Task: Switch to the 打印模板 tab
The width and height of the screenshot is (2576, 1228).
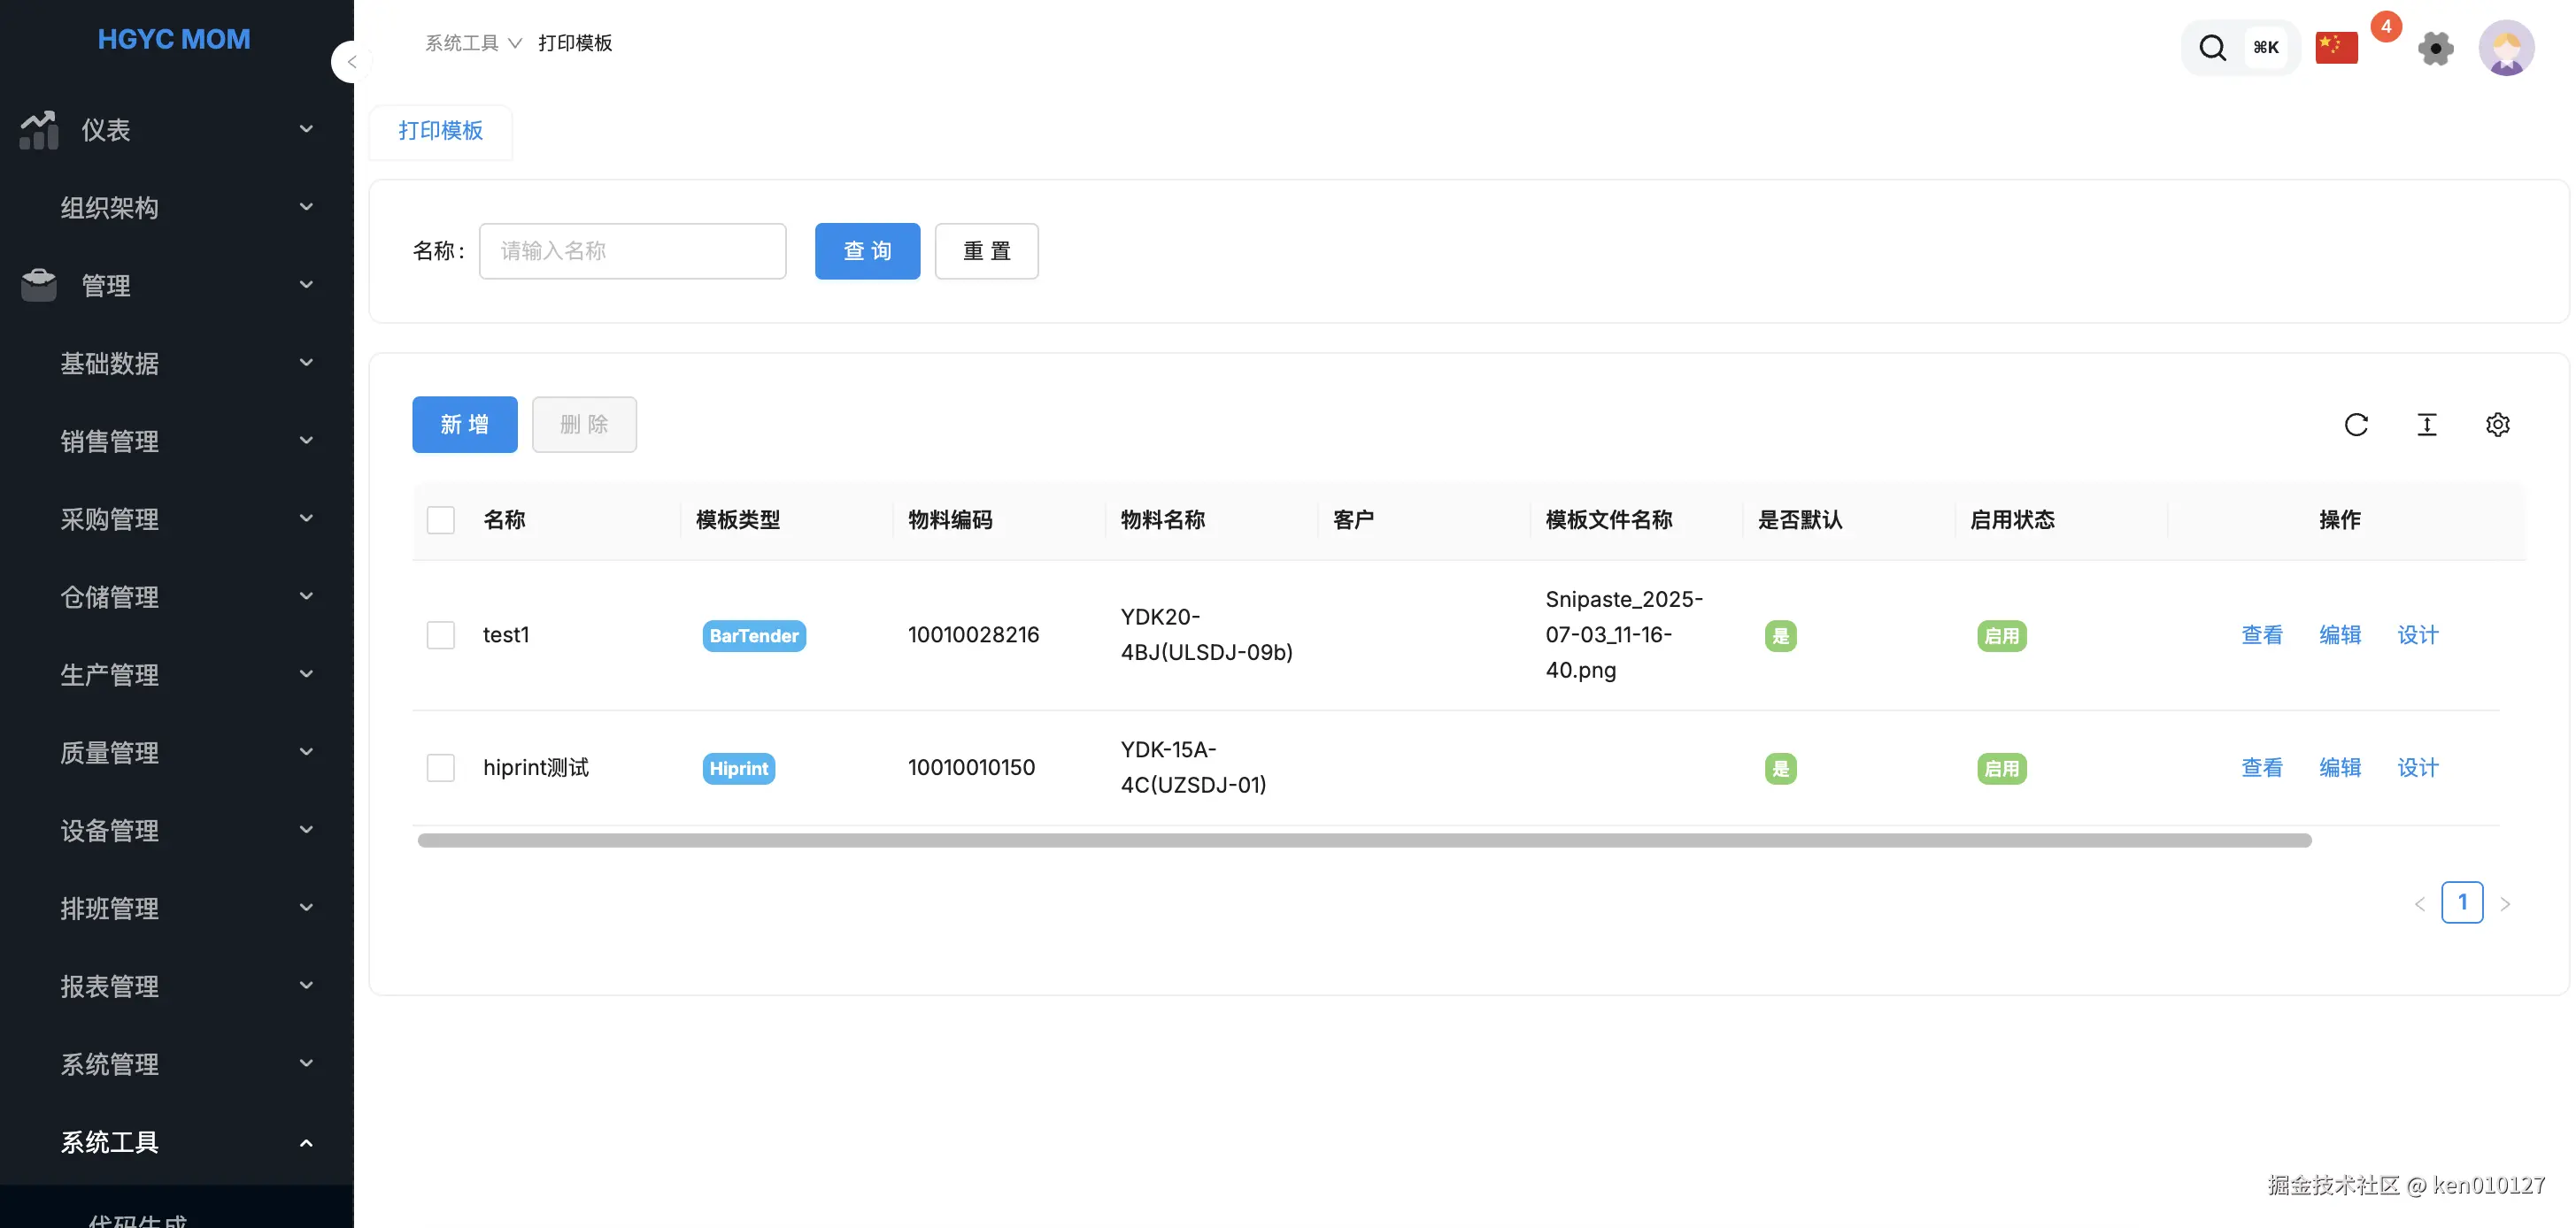Action: click(440, 131)
